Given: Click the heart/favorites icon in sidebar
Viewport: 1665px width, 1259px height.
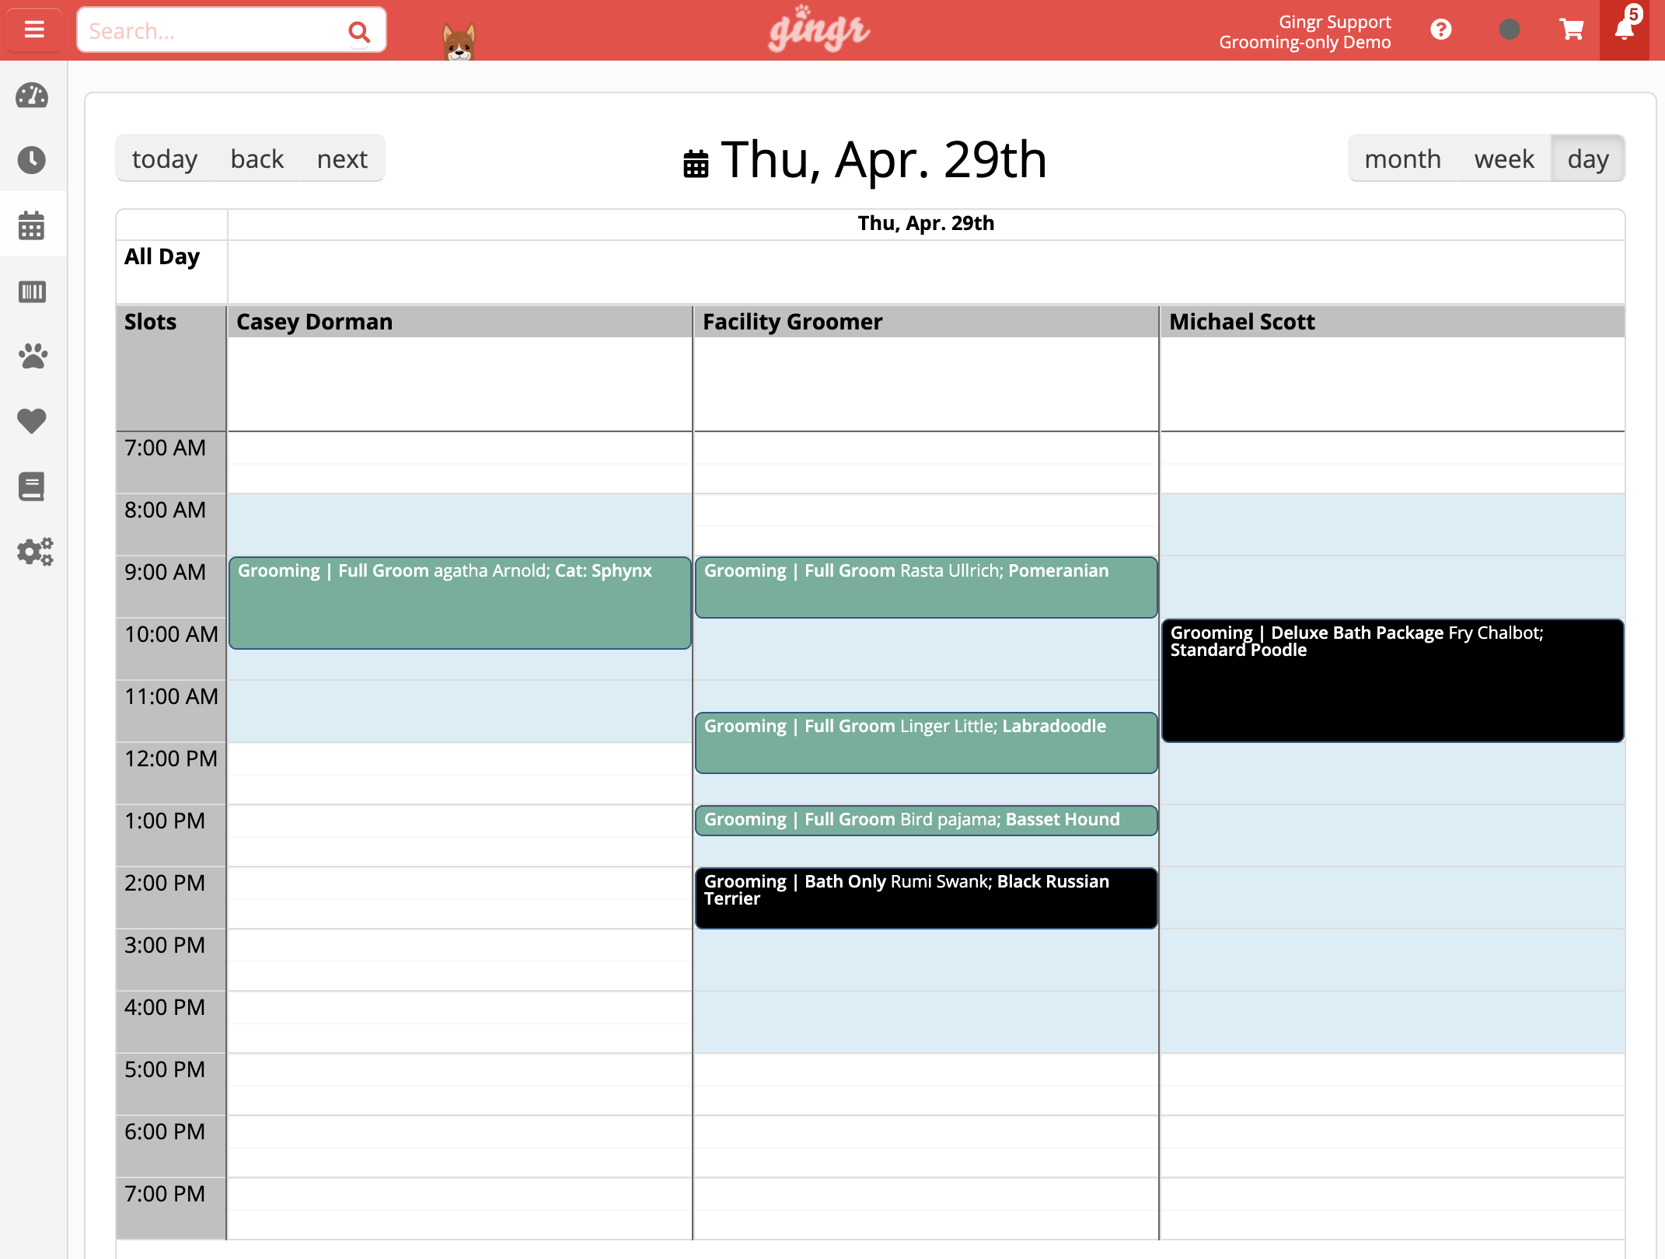Looking at the screenshot, I should 33,422.
